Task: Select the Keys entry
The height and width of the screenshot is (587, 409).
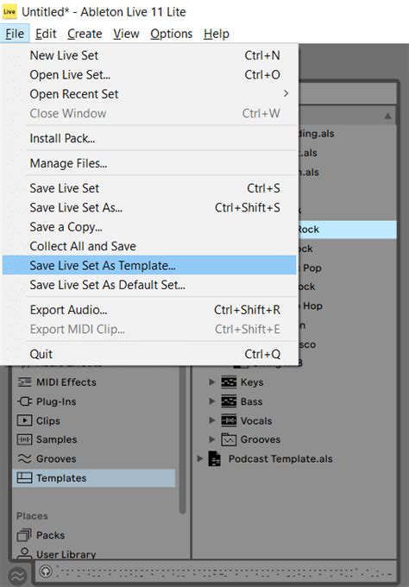Action: click(252, 382)
